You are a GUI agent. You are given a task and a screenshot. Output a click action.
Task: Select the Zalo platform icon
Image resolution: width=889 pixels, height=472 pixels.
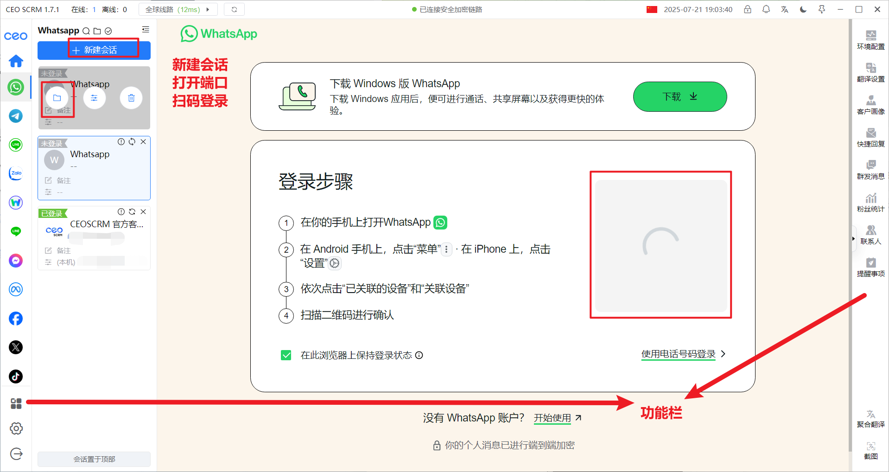point(16,173)
